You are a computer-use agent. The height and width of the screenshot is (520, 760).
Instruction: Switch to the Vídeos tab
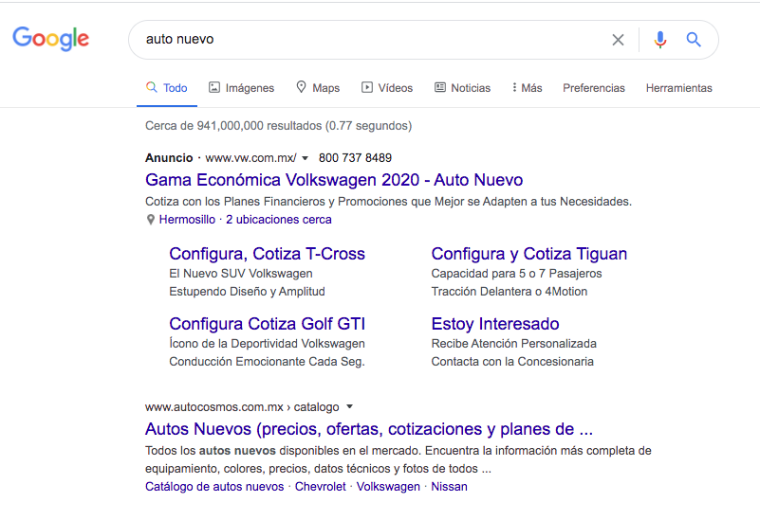click(x=387, y=88)
